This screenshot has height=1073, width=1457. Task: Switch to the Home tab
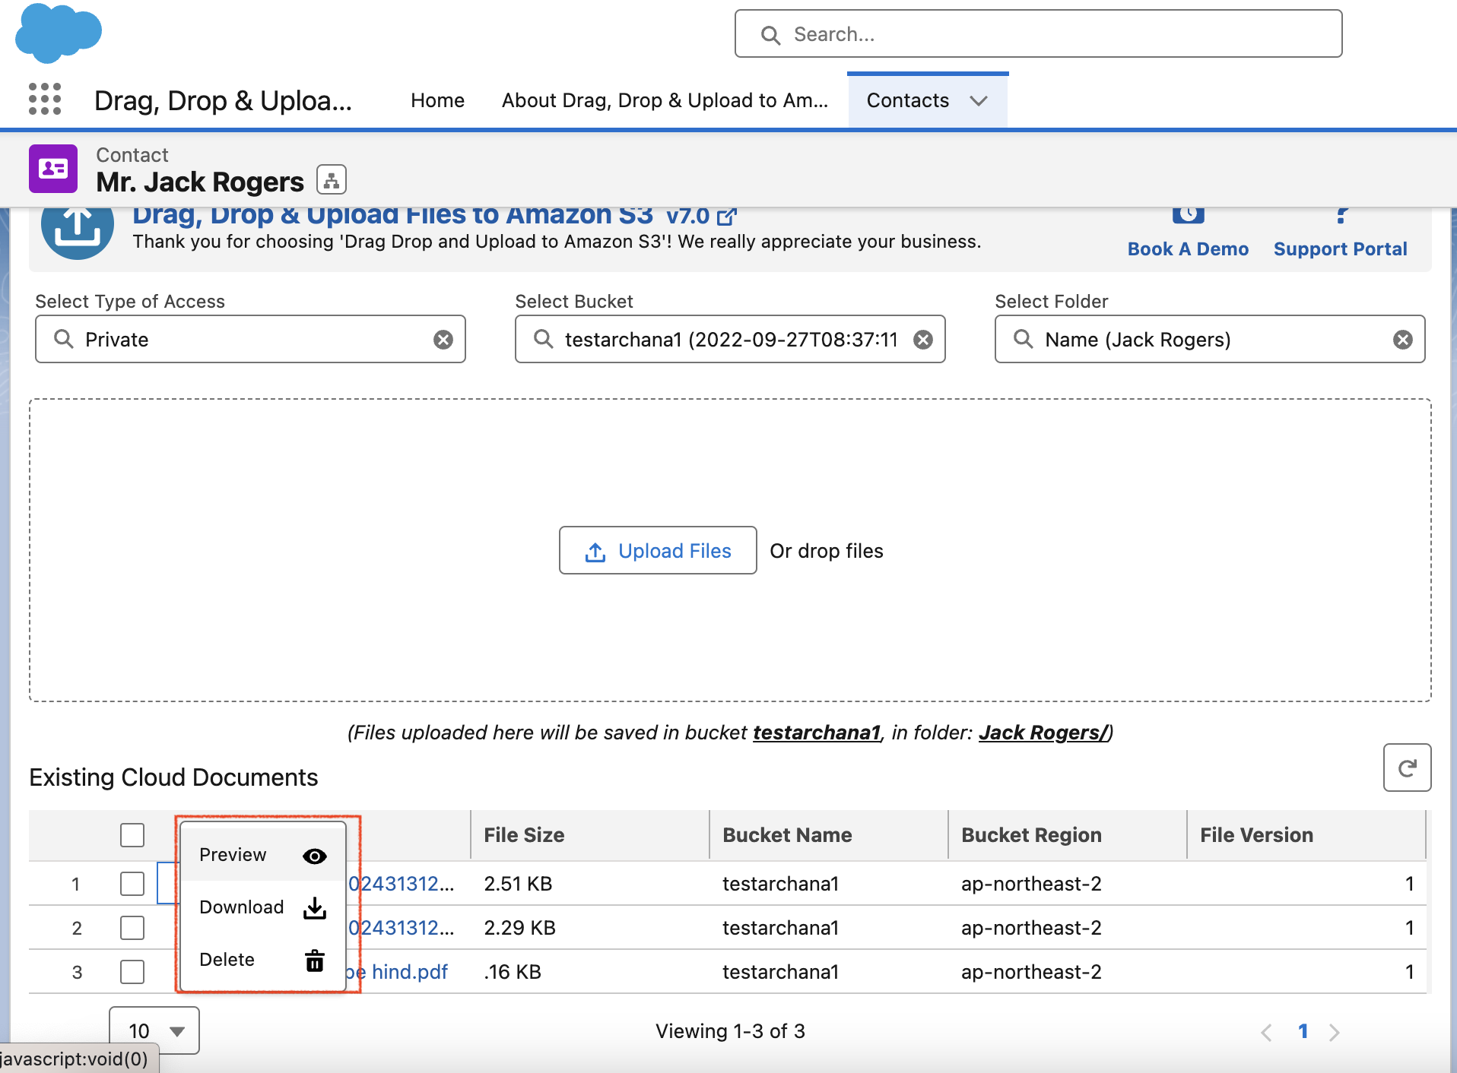click(x=437, y=100)
